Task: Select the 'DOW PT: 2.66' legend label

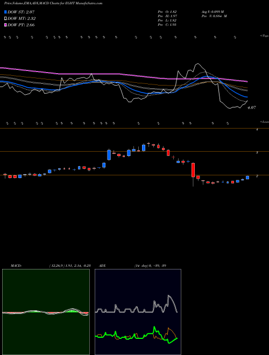Action: coord(21,25)
